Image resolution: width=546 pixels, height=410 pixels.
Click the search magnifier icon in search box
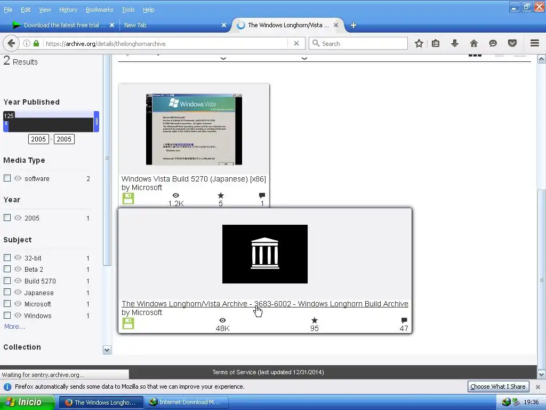click(x=316, y=43)
